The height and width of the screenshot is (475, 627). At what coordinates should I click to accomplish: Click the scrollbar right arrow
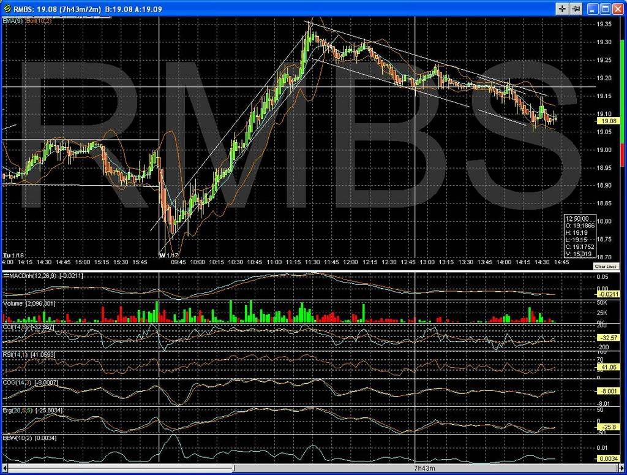[x=621, y=468]
